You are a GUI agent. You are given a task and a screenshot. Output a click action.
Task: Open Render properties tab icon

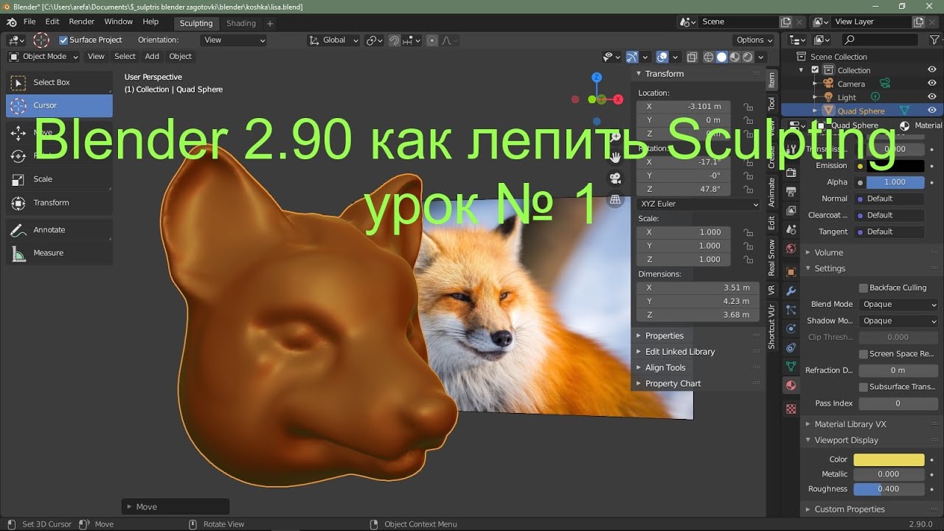[791, 173]
